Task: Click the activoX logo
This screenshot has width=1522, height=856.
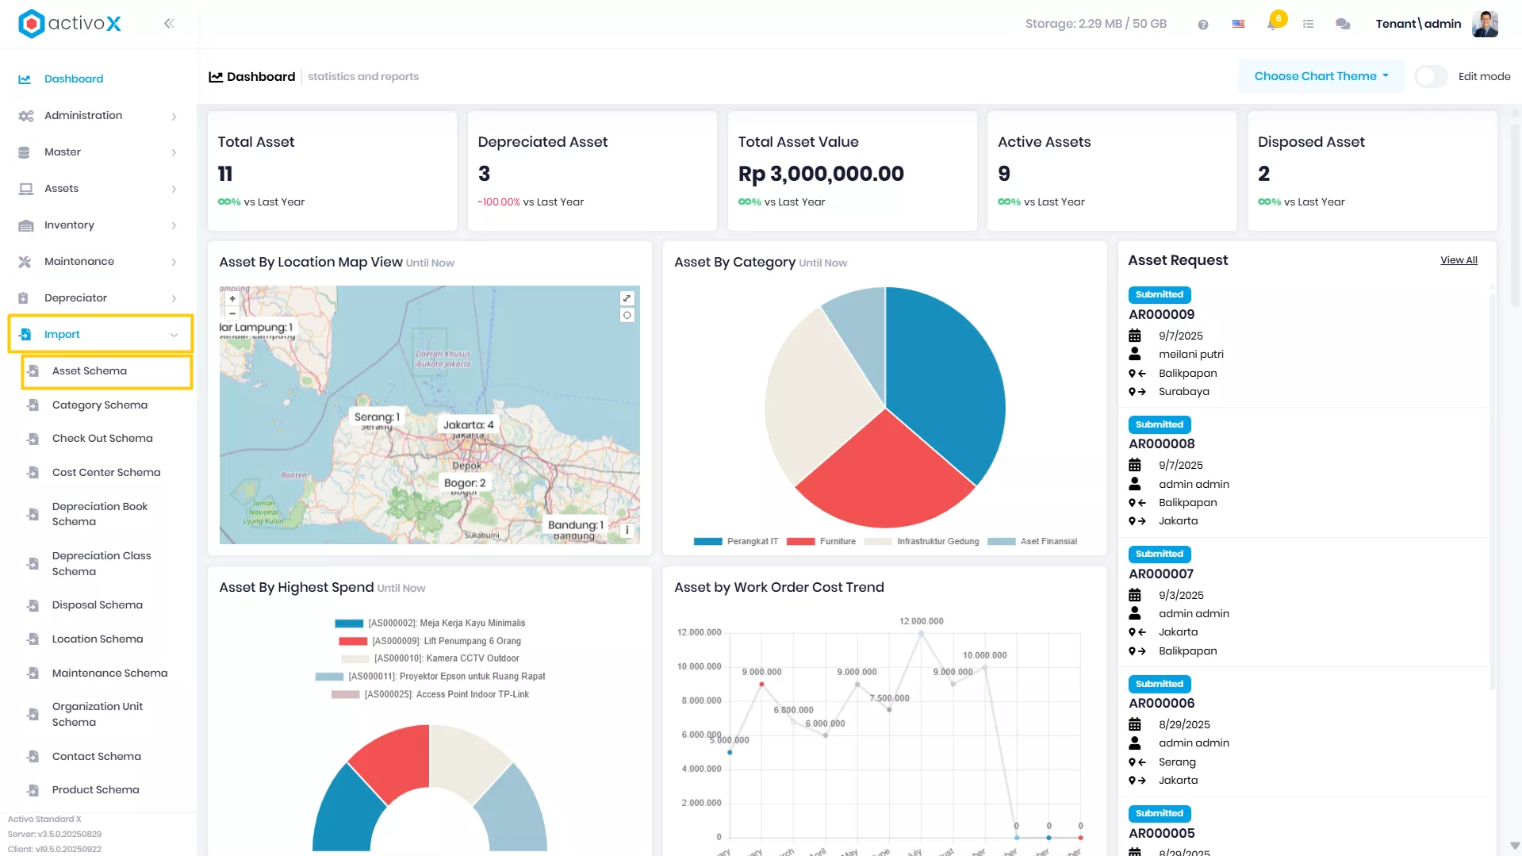Action: (x=70, y=24)
